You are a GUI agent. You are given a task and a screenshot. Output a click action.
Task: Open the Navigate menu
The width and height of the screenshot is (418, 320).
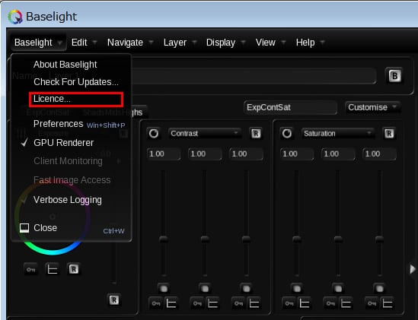130,43
